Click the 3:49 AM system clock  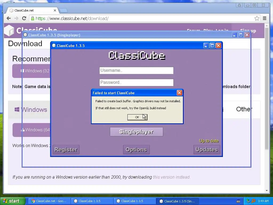[263, 201]
